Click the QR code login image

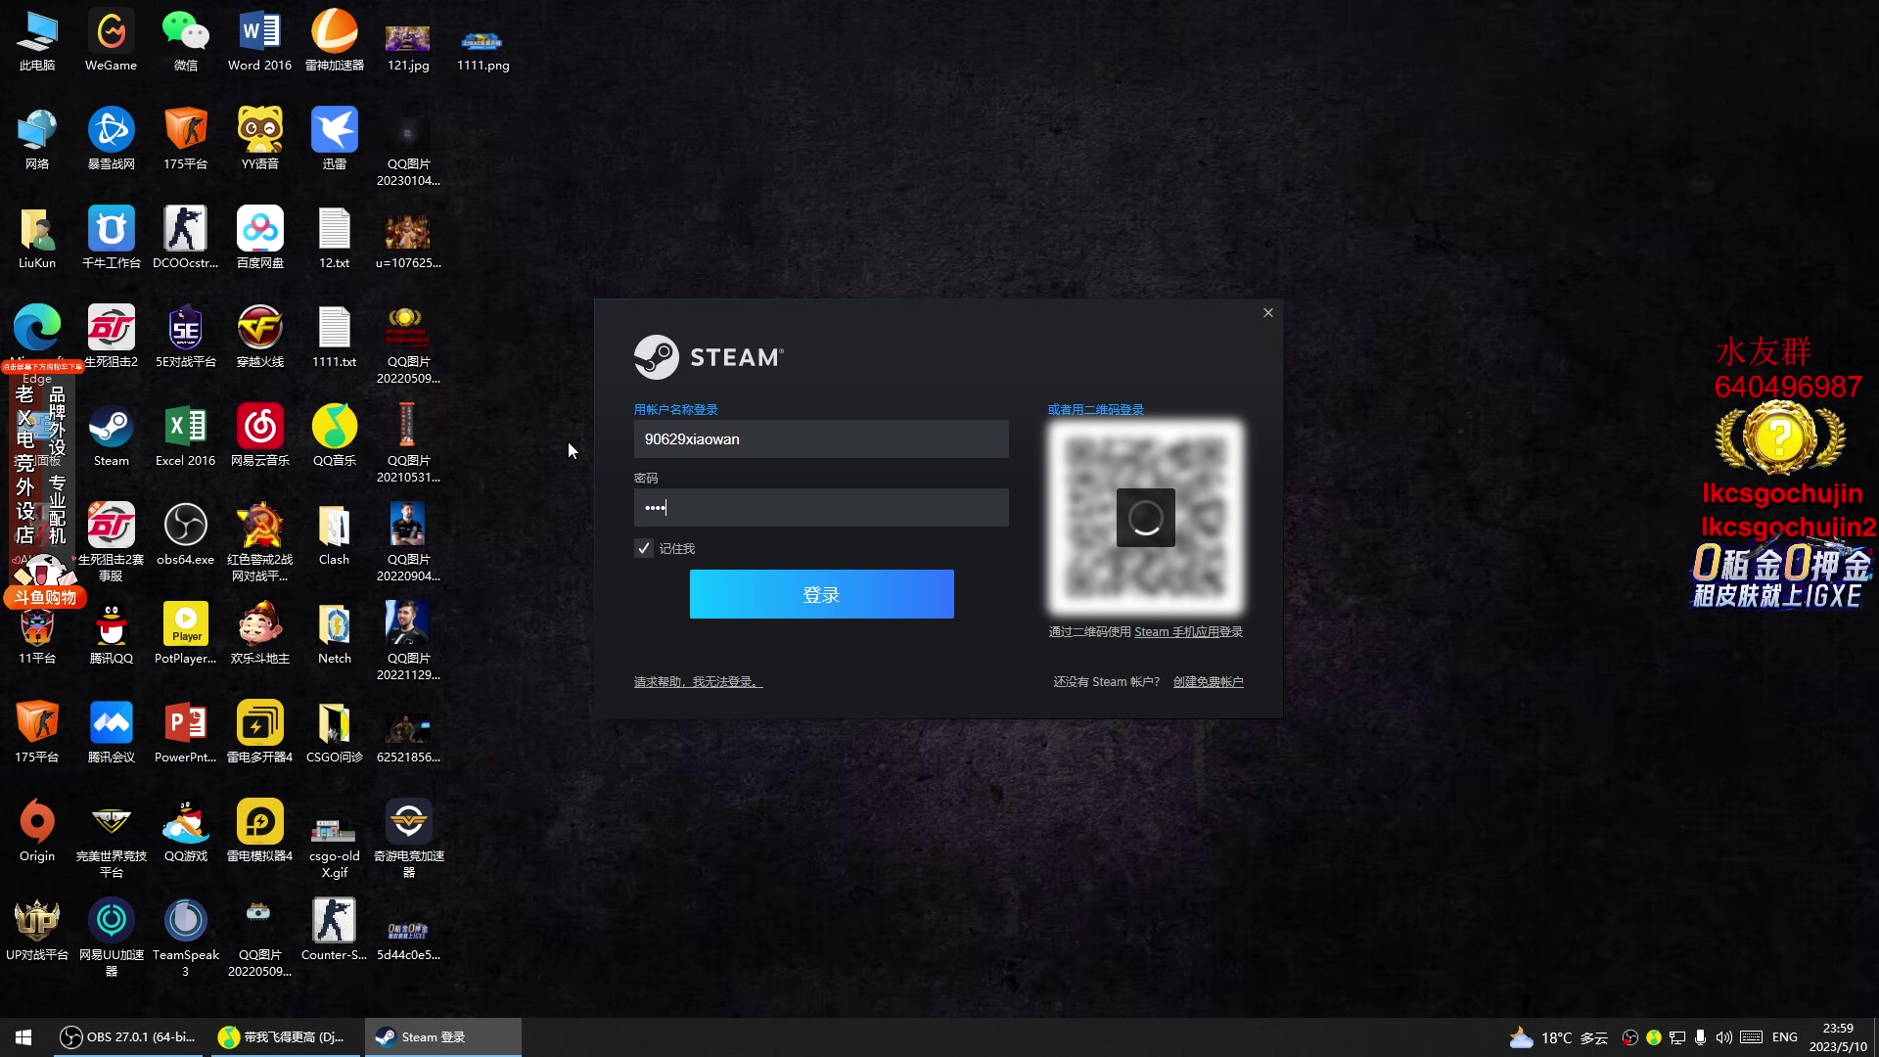click(1146, 518)
